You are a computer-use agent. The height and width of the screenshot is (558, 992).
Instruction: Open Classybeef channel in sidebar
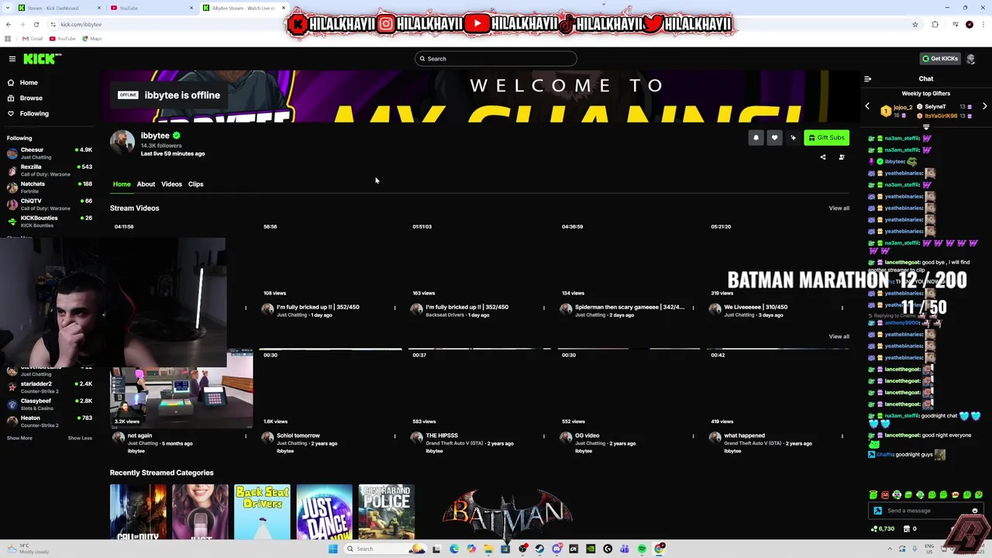point(49,405)
